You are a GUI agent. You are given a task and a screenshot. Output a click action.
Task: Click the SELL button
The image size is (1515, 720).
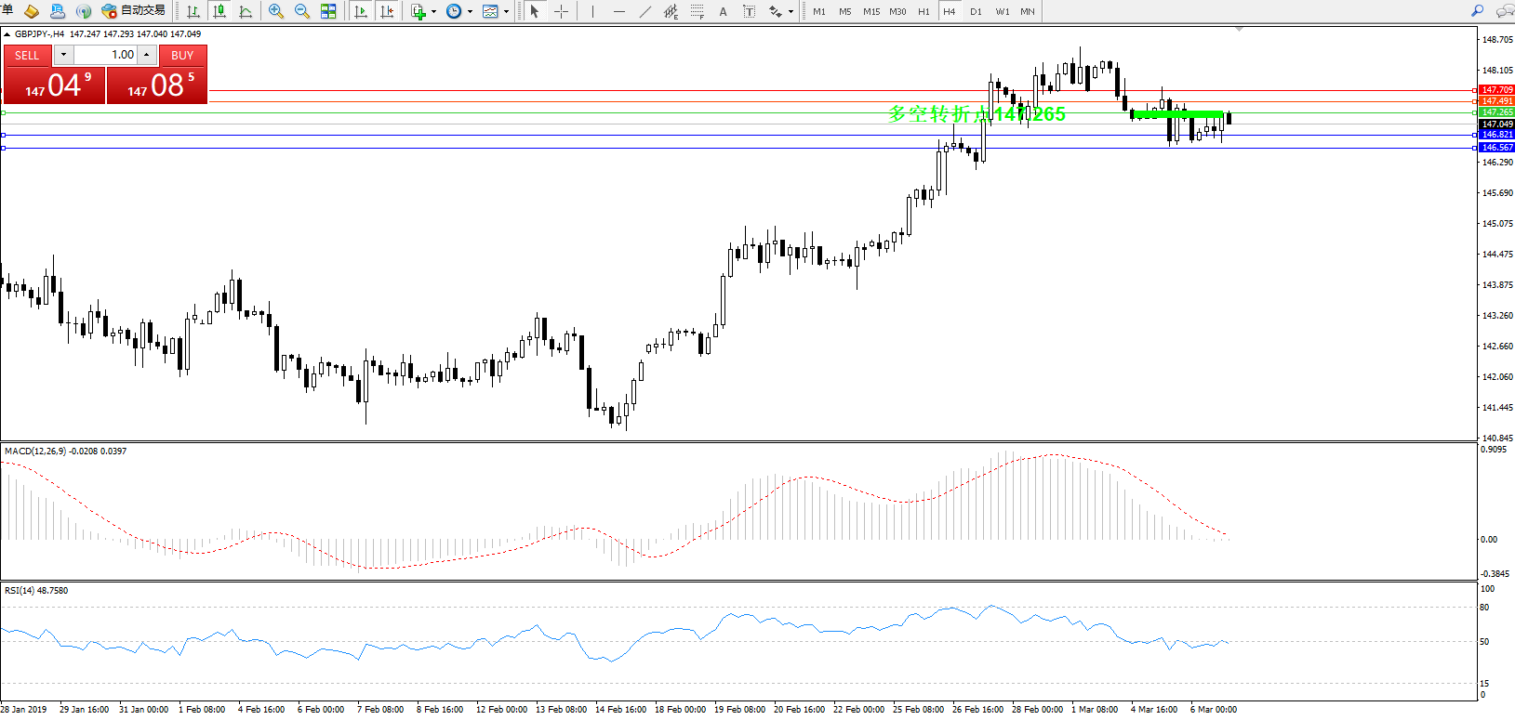coord(27,55)
